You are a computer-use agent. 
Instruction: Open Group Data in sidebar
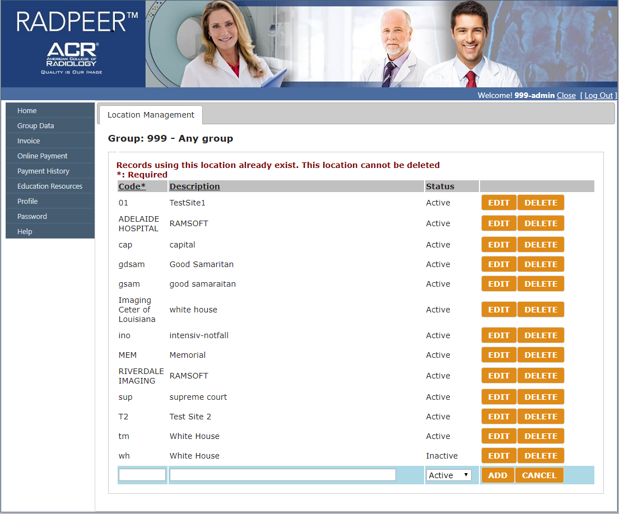tap(35, 126)
